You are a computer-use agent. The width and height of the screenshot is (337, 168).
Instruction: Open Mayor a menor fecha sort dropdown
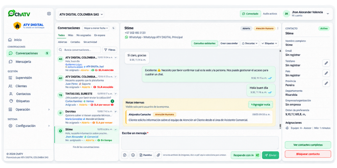click(96, 28)
